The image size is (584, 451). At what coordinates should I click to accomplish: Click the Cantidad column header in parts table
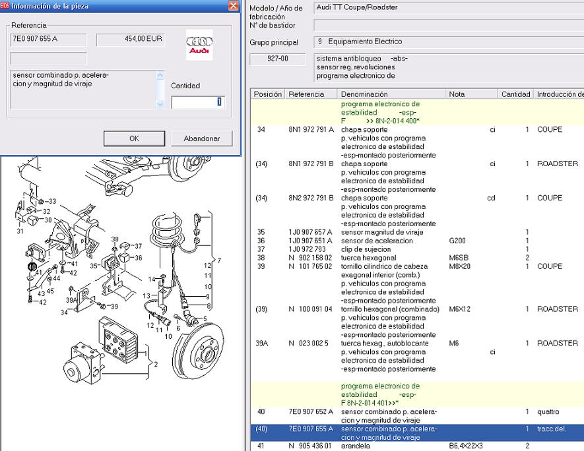coord(515,94)
